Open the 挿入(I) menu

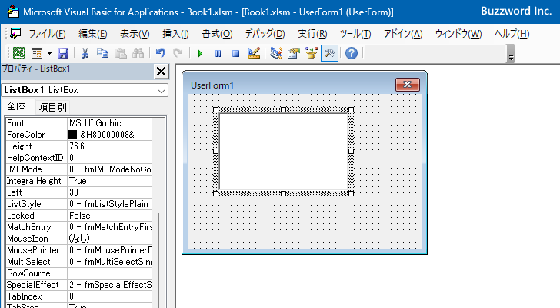coord(175,34)
